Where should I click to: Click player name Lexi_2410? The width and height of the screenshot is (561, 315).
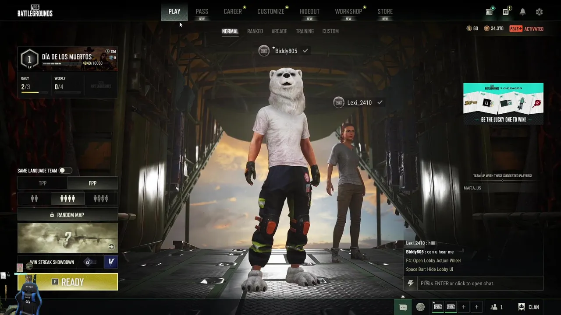click(359, 103)
